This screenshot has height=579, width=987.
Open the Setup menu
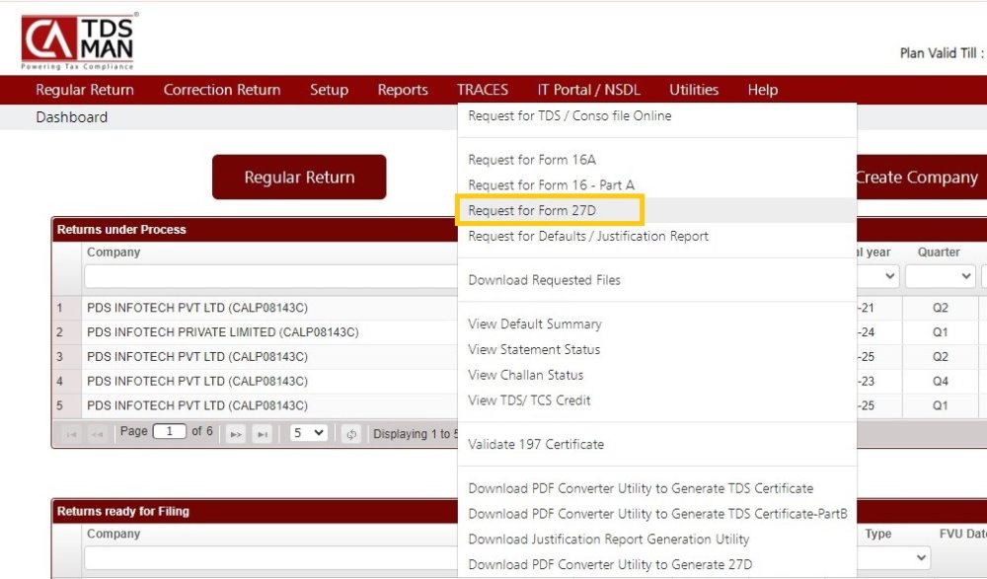tap(329, 90)
